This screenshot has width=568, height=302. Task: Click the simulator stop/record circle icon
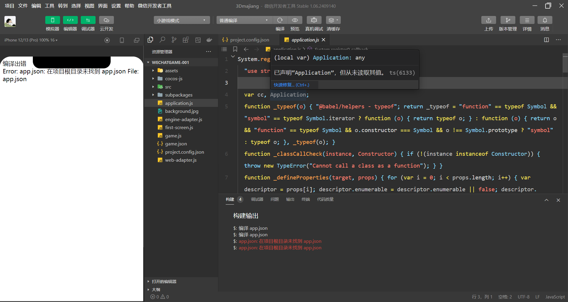[107, 40]
